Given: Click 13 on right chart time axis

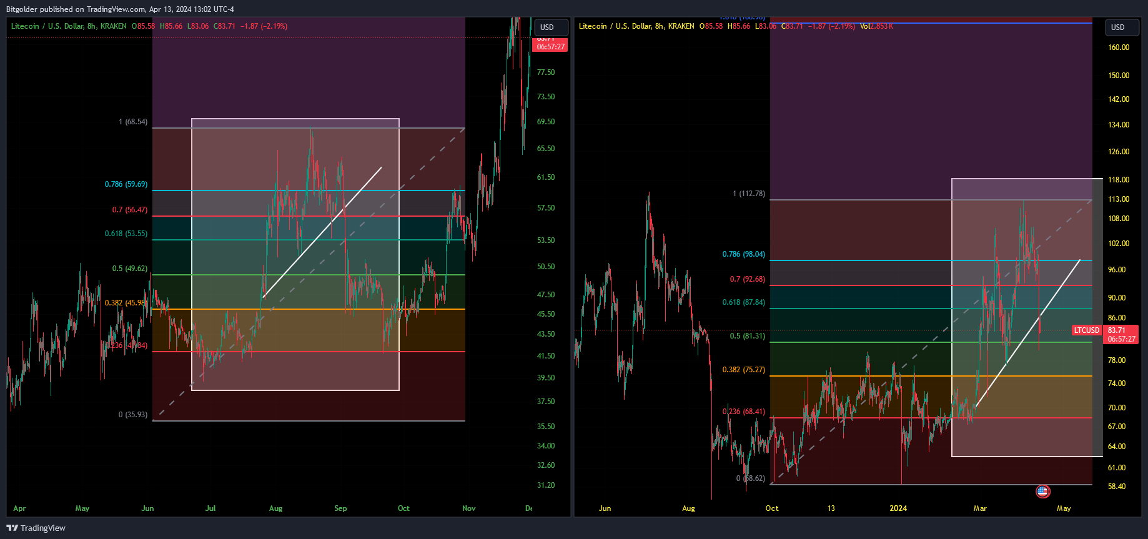Looking at the screenshot, I should point(831,508).
